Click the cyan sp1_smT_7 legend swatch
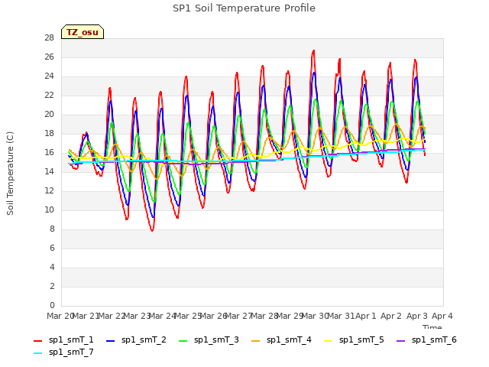Viewport: 489px width, 367px height. pos(37,353)
